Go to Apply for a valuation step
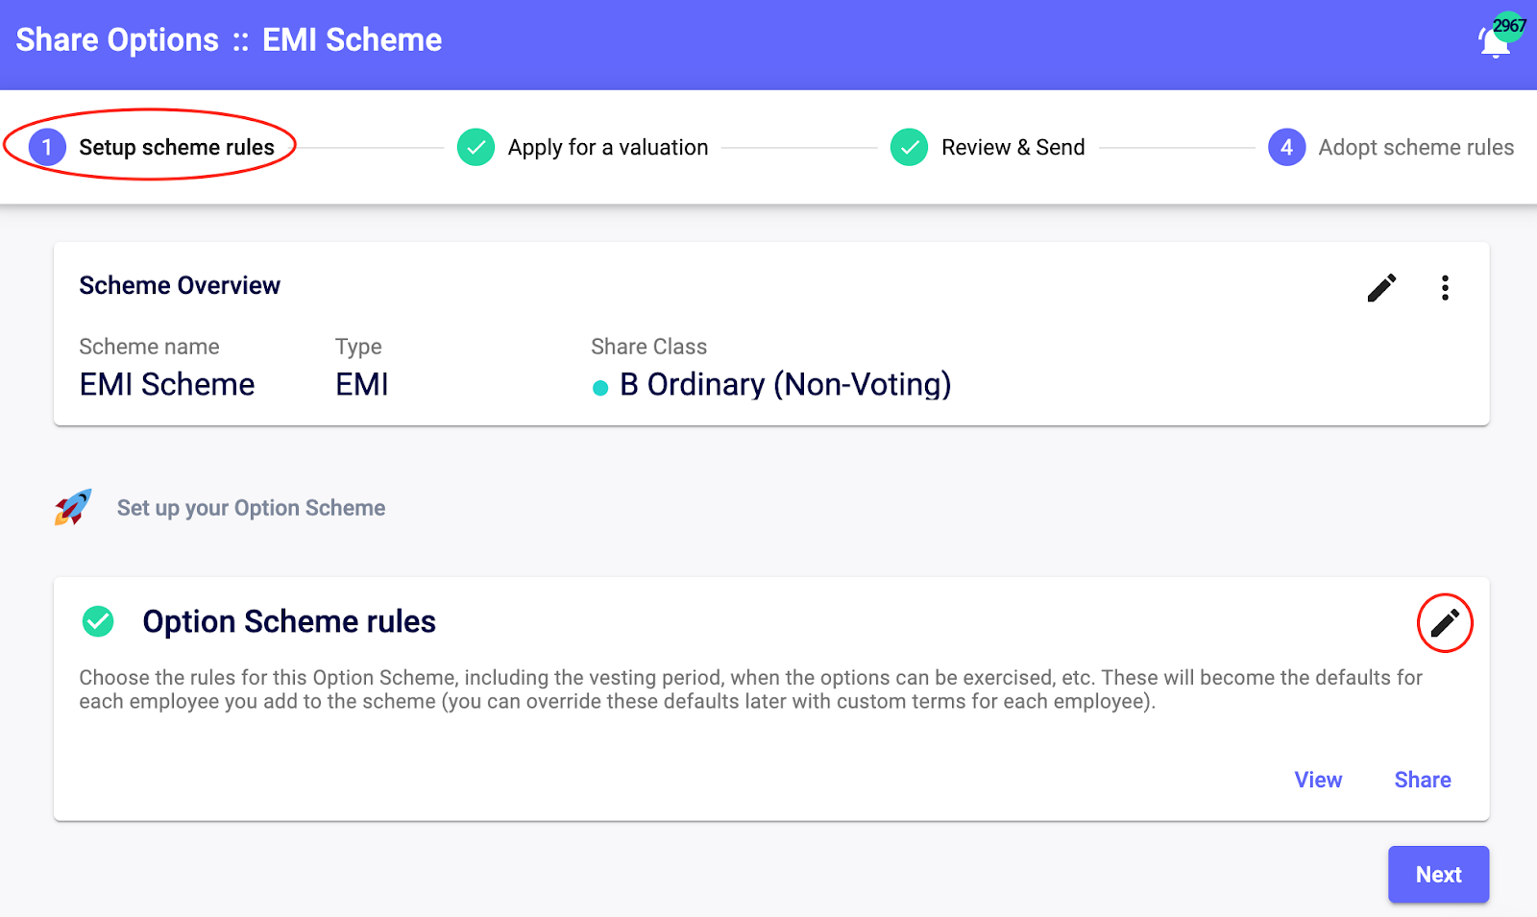This screenshot has width=1537, height=917. pos(607,147)
